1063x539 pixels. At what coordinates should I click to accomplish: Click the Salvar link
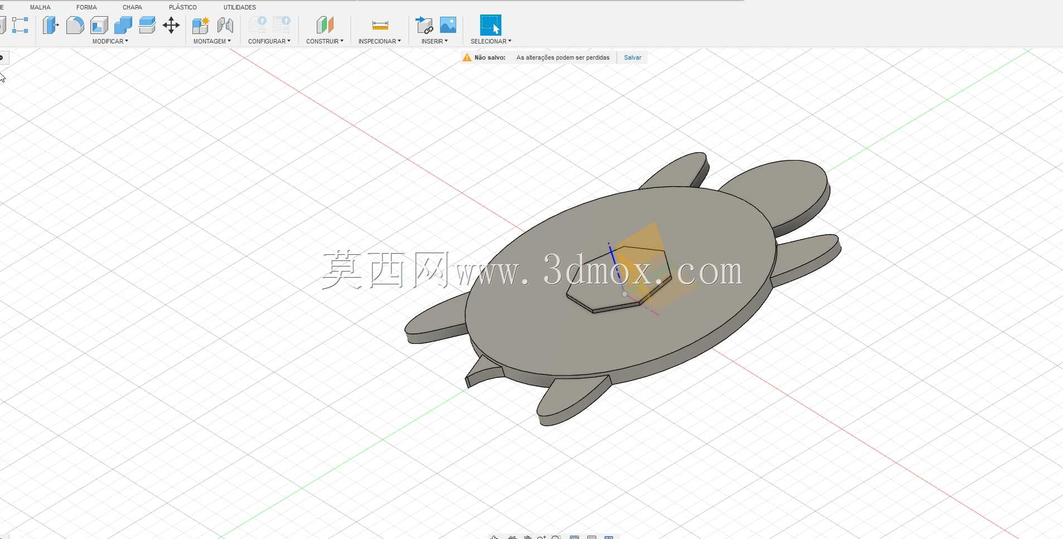pos(632,57)
